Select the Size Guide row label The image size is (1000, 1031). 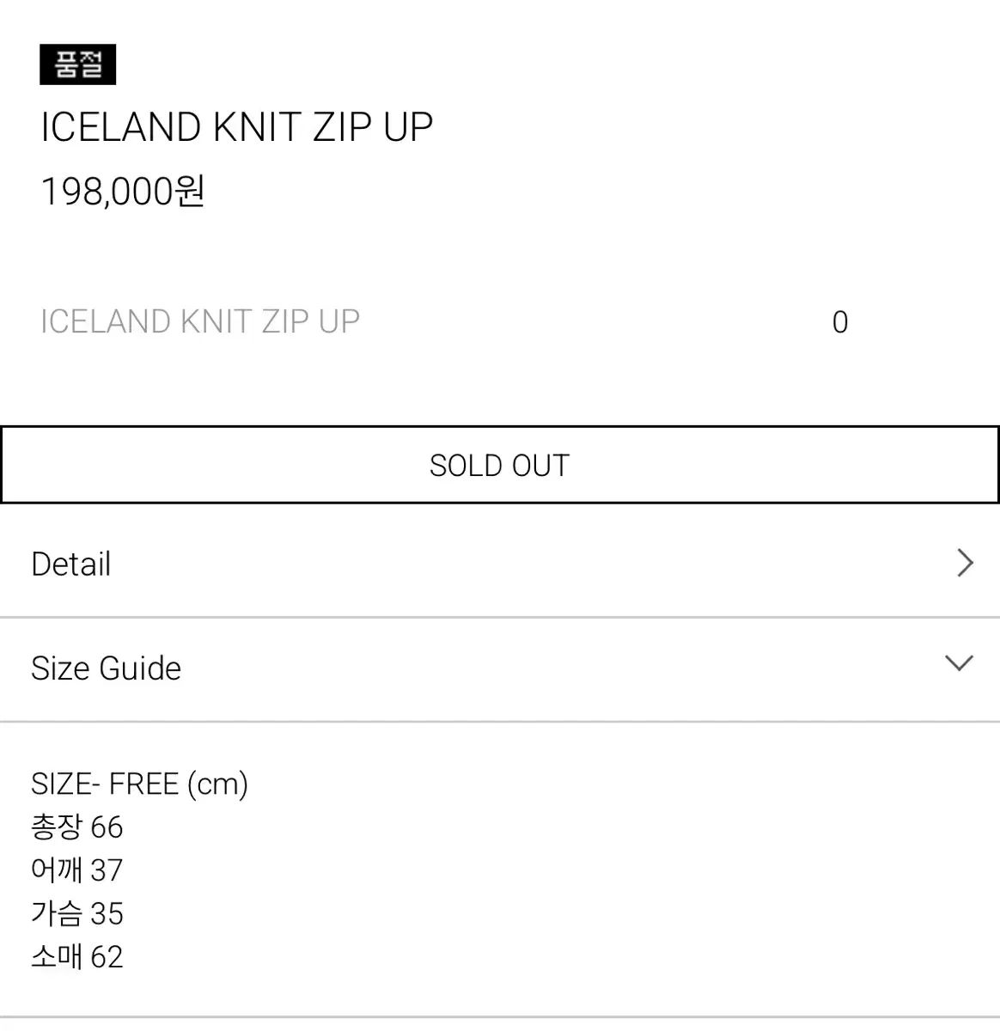point(107,668)
